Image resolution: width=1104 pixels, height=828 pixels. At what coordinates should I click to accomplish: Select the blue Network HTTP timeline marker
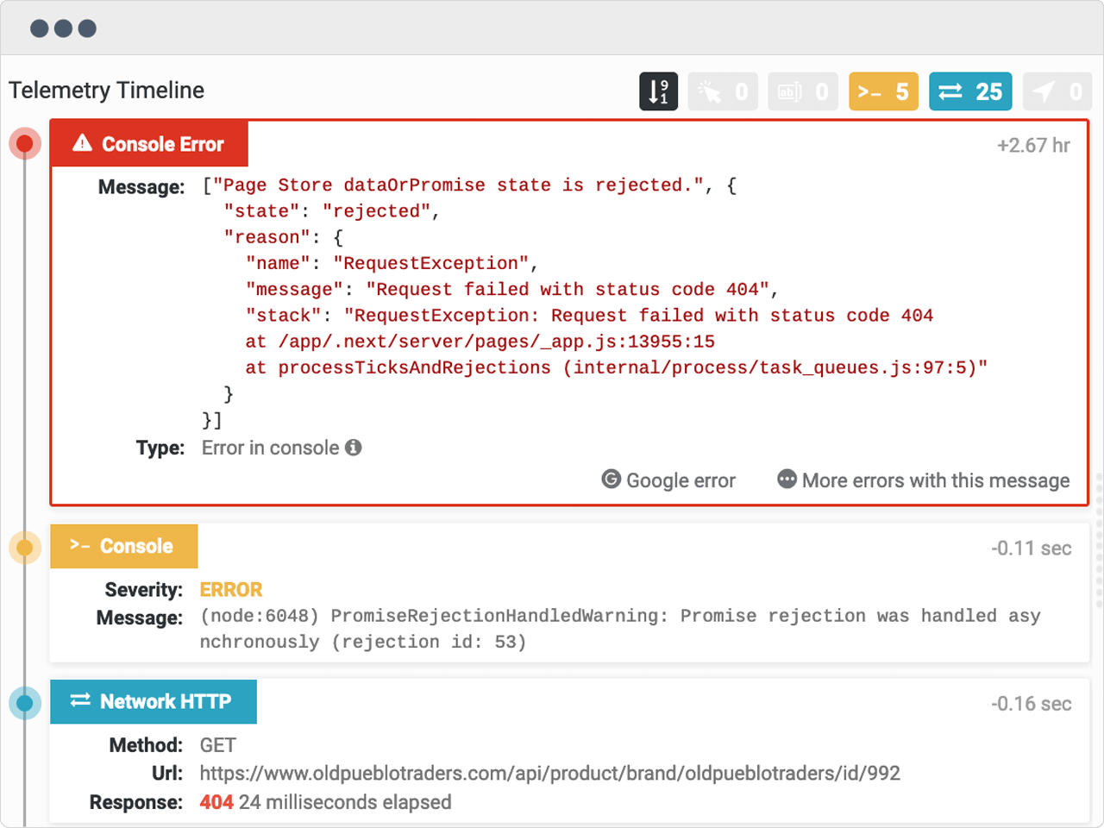[x=25, y=703]
